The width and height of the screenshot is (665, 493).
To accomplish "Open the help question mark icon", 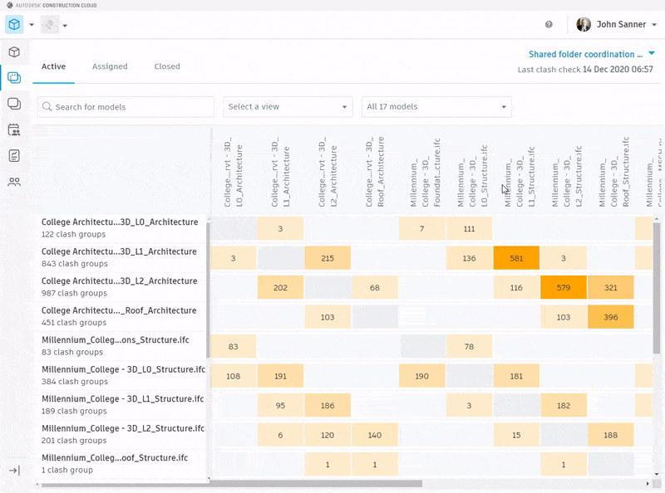I will [549, 25].
